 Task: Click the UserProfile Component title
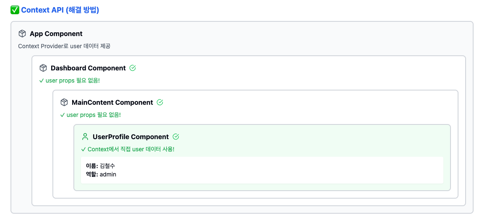pyautogui.click(x=130, y=137)
